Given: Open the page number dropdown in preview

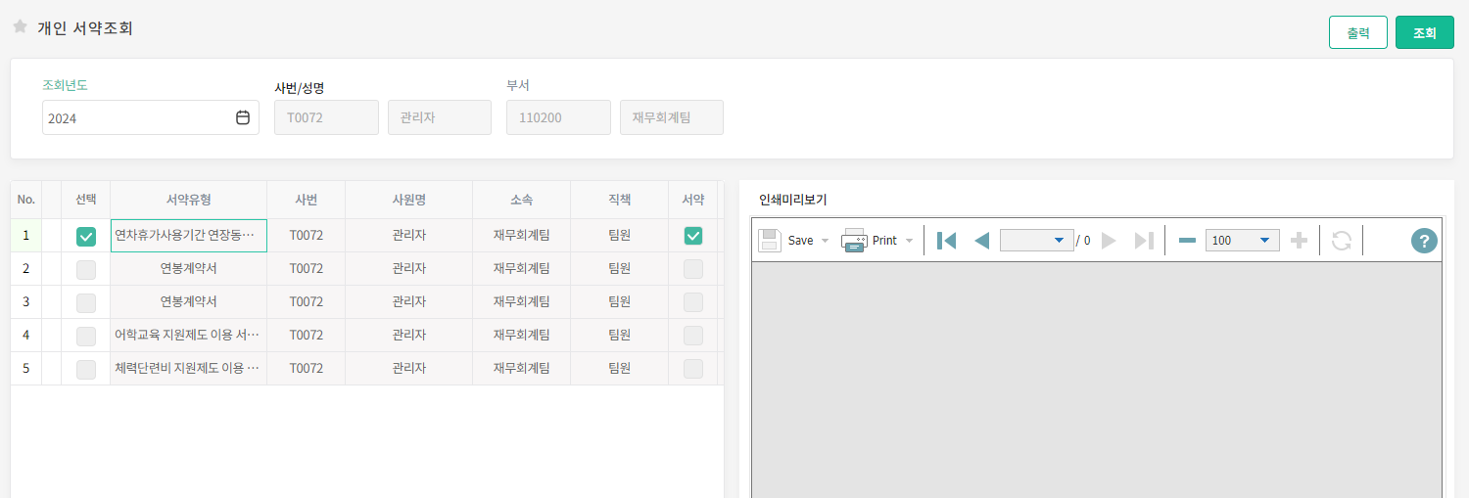Looking at the screenshot, I should click(x=1058, y=241).
